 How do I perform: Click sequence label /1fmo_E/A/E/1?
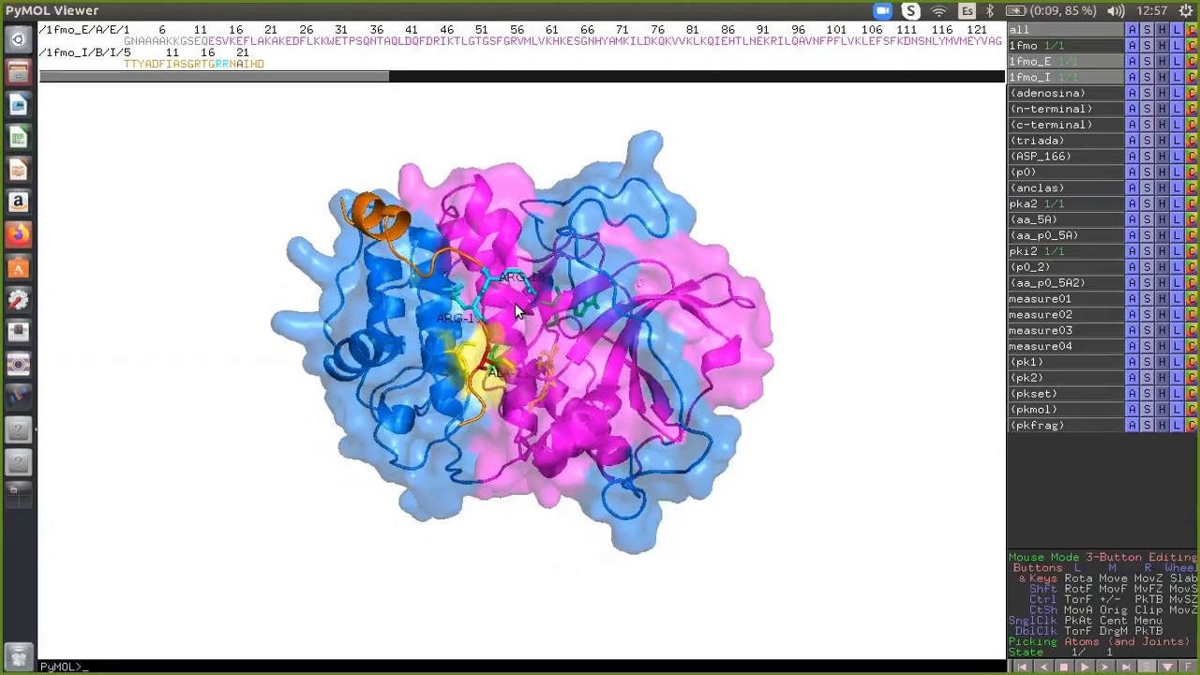[84, 30]
